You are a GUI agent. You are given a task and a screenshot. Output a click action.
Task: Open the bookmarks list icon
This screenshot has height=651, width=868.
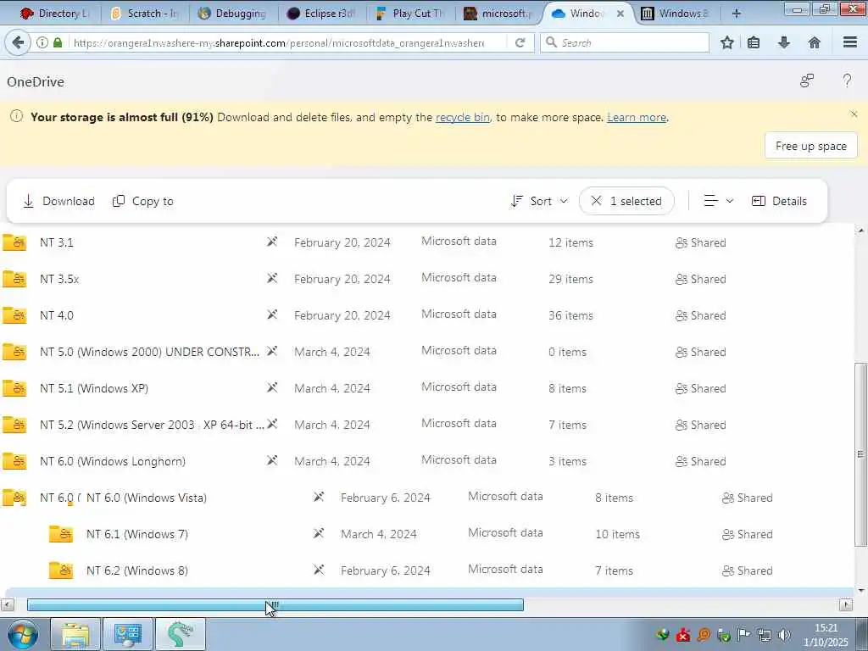(754, 42)
